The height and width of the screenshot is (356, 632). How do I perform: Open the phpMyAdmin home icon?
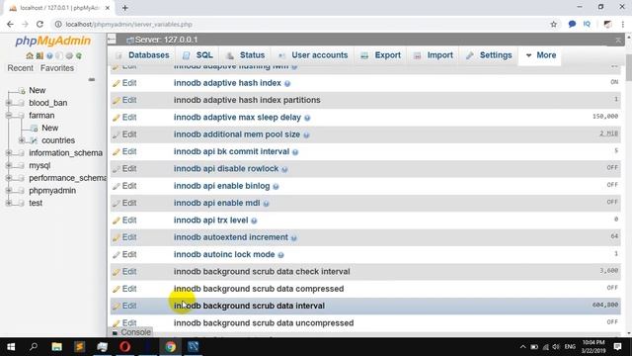click(x=30, y=55)
